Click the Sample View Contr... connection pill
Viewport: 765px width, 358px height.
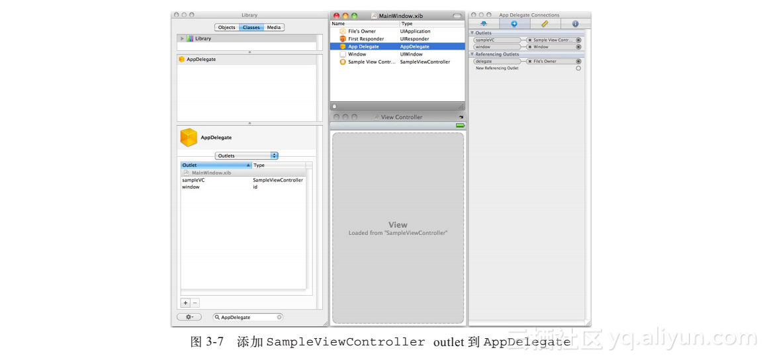pyautogui.click(x=554, y=40)
